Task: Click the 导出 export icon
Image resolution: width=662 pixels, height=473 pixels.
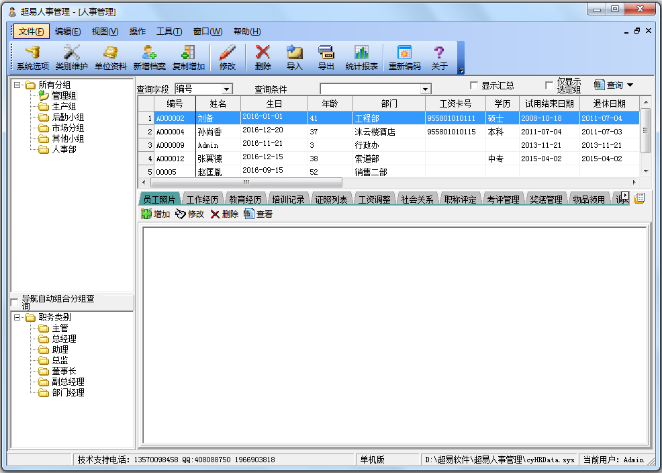Action: point(326,57)
